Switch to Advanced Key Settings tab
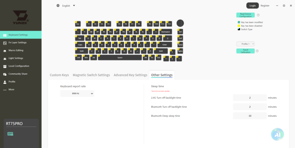Screen dimensions: 295x148 tap(130, 75)
